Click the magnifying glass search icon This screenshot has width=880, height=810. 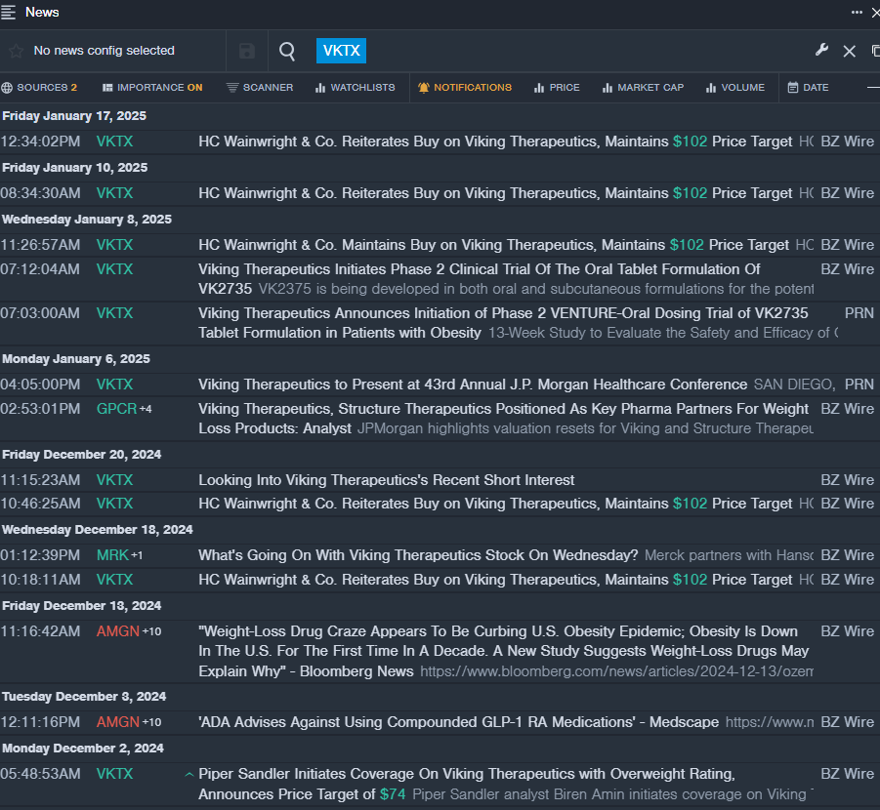tap(287, 51)
